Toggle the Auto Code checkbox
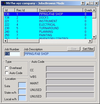Image resolution: width=100 pixels, height=104 pixels. [7, 73]
